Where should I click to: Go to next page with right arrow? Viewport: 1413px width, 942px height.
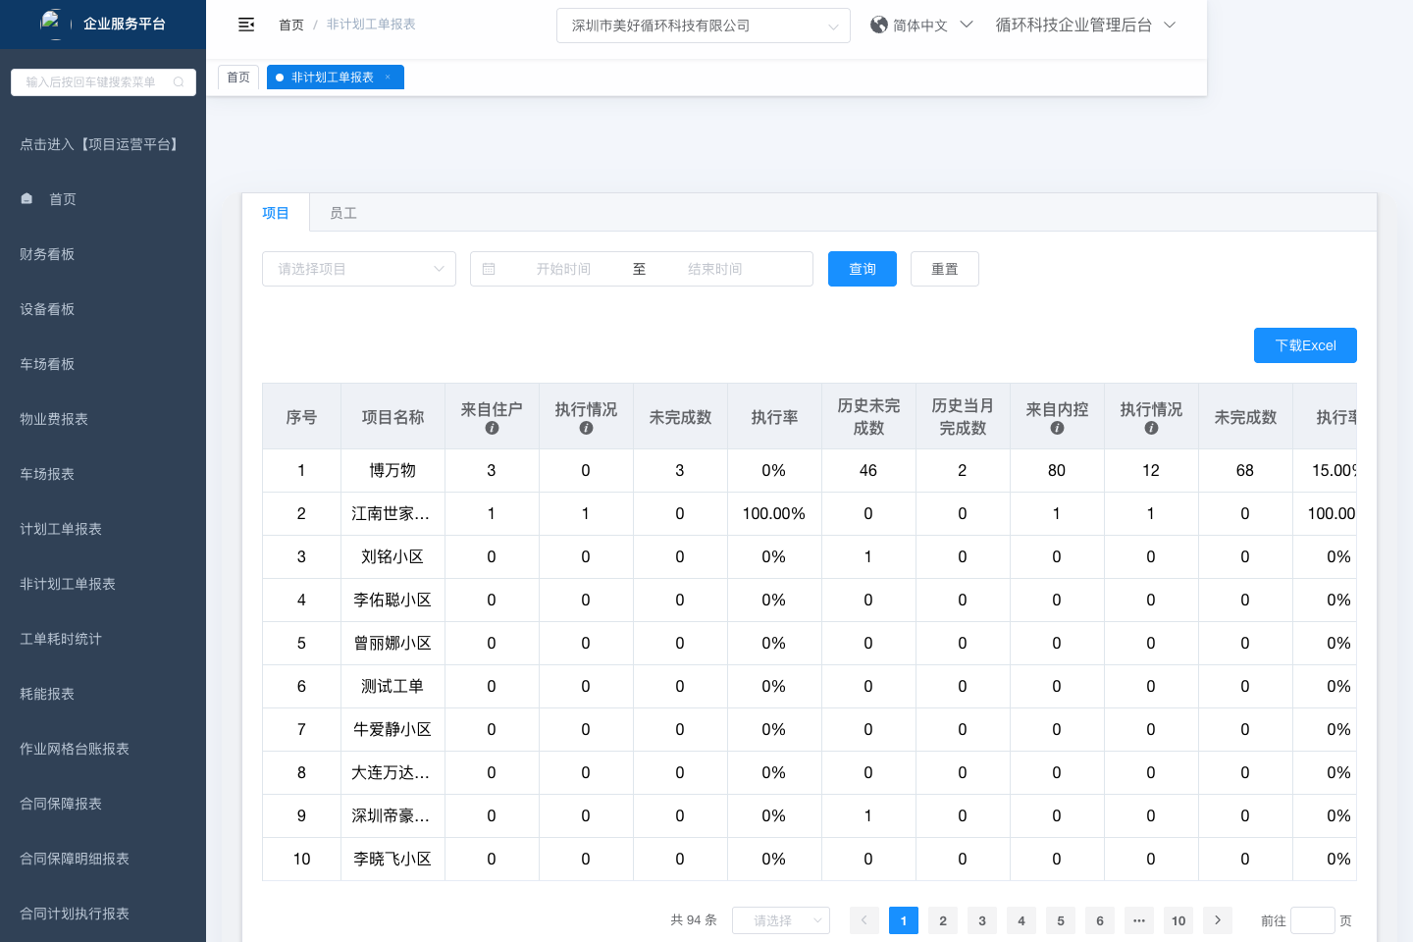[x=1217, y=920]
